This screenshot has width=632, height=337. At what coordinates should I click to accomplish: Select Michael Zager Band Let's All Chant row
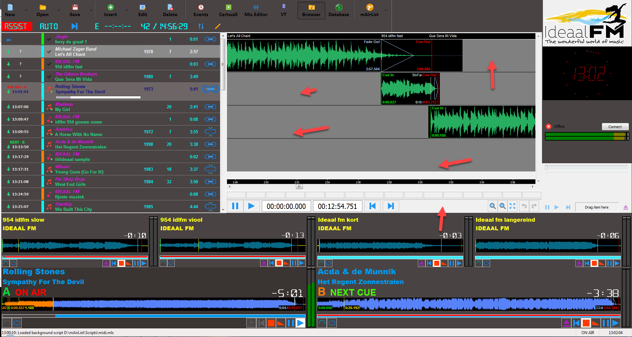tap(111, 52)
